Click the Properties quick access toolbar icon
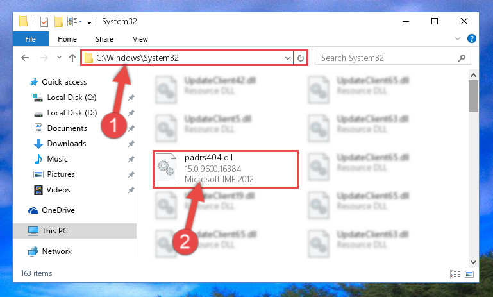The image size is (493, 297). point(44,22)
